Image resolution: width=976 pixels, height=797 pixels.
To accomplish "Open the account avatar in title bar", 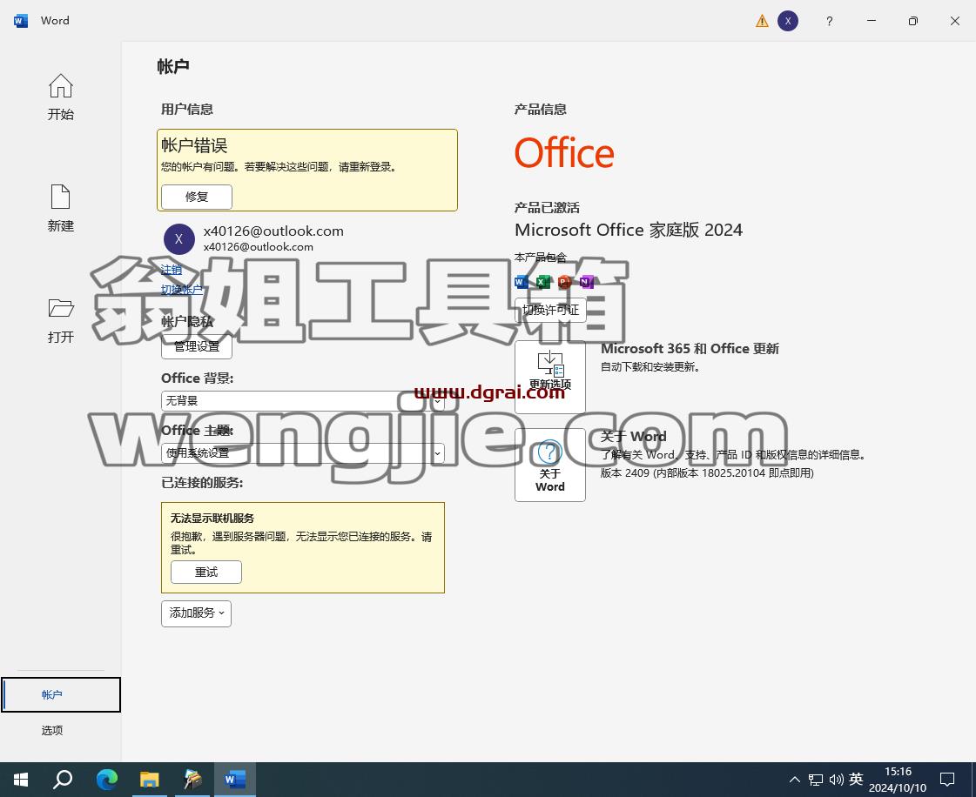I will tap(788, 21).
